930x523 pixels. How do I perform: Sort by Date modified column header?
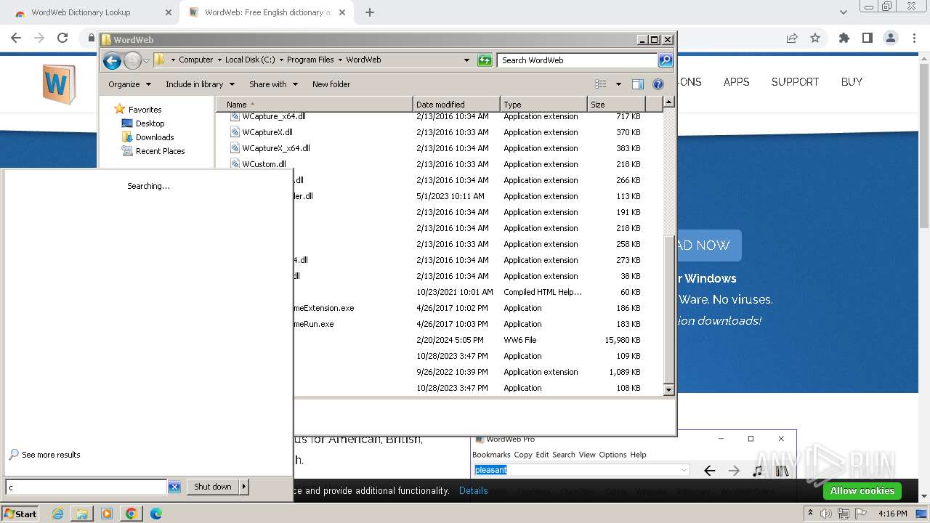[456, 105]
